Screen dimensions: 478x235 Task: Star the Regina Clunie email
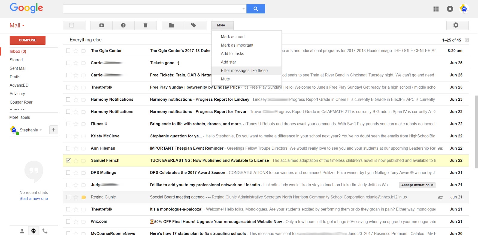76,197
